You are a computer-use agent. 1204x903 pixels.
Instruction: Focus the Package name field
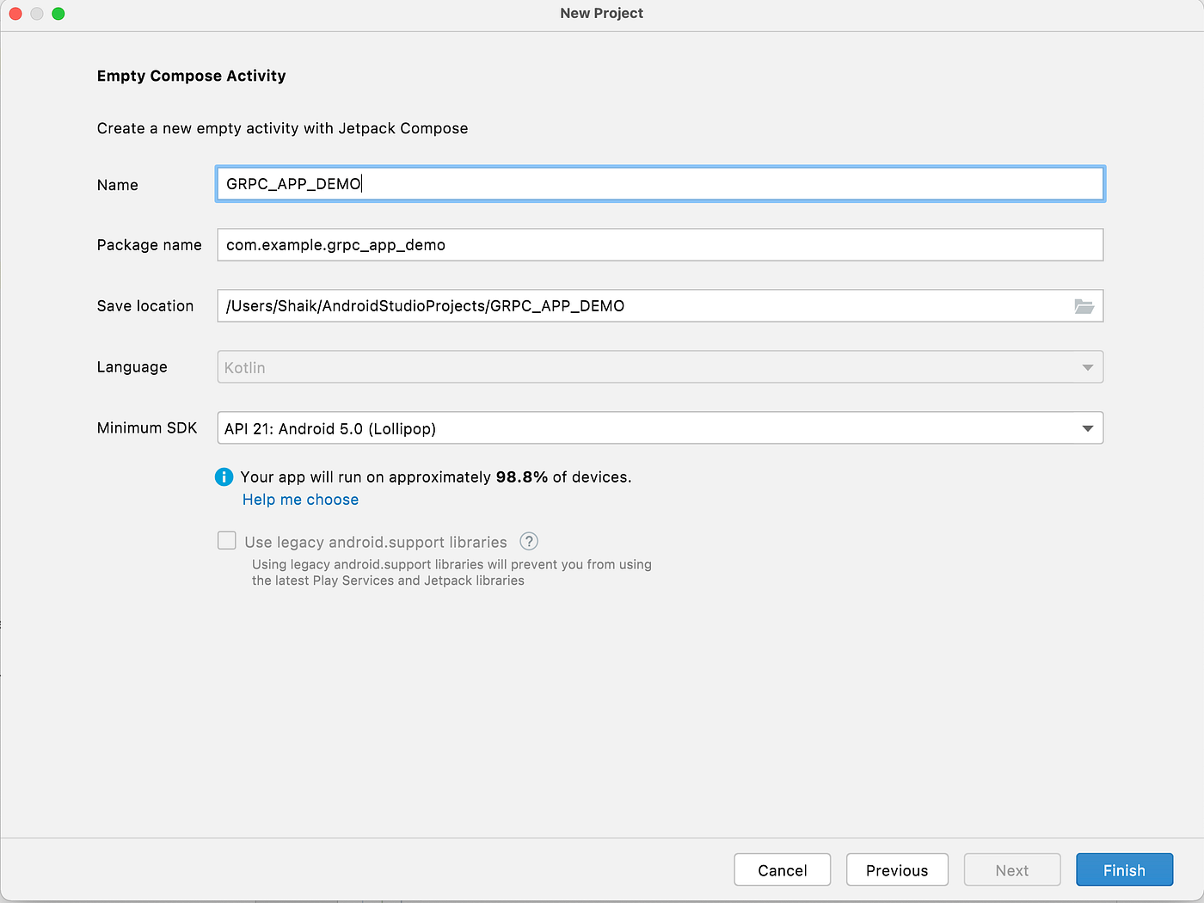point(660,245)
